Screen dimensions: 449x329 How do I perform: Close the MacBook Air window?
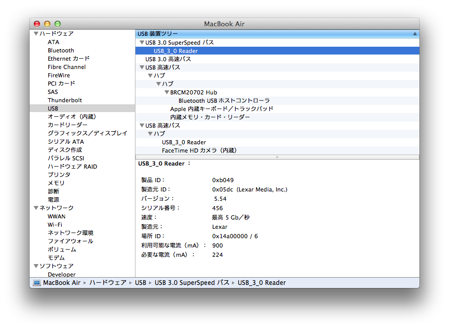click(x=37, y=24)
